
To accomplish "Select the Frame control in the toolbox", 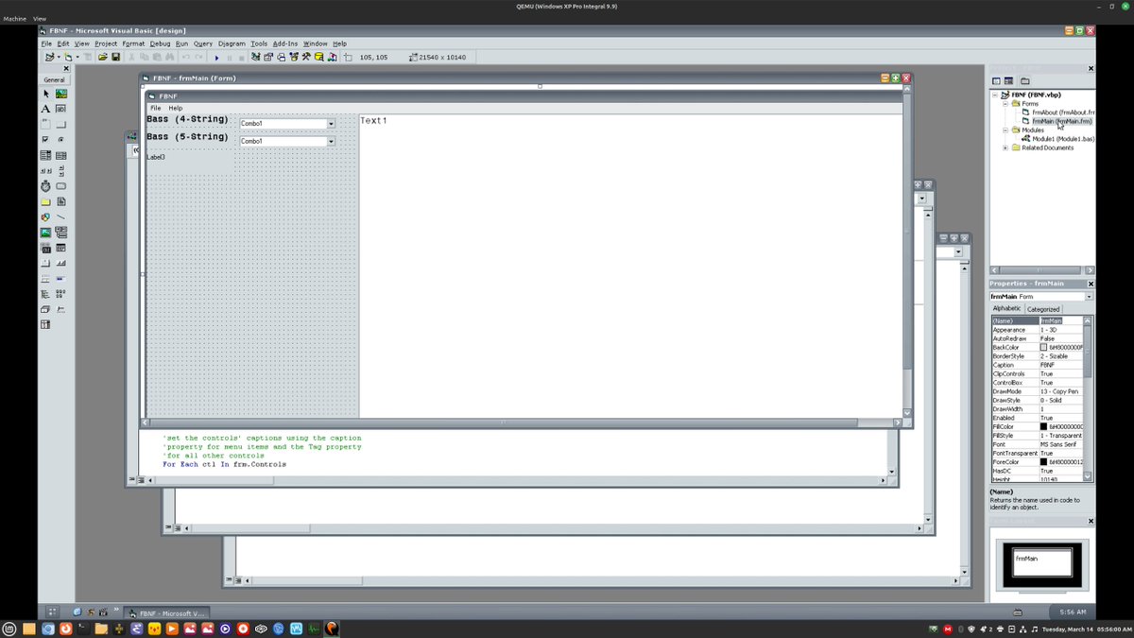I will click(x=45, y=124).
